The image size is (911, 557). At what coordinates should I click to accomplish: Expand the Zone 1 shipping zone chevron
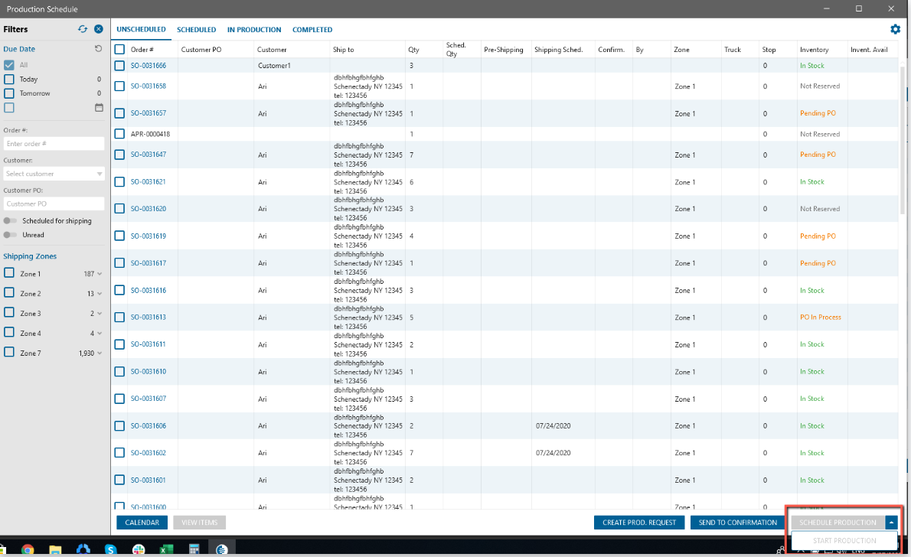tap(100, 274)
